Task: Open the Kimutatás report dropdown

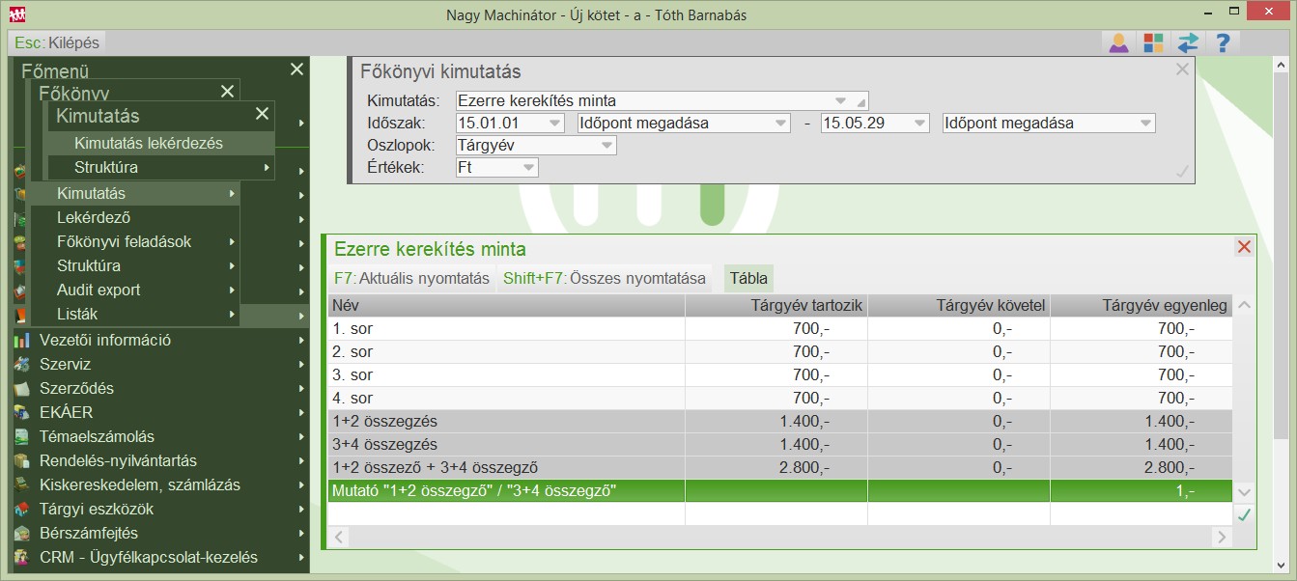Action: pos(840,100)
